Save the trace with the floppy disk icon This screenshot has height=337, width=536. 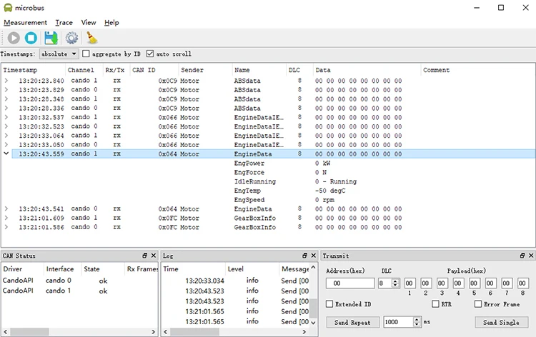(51, 38)
